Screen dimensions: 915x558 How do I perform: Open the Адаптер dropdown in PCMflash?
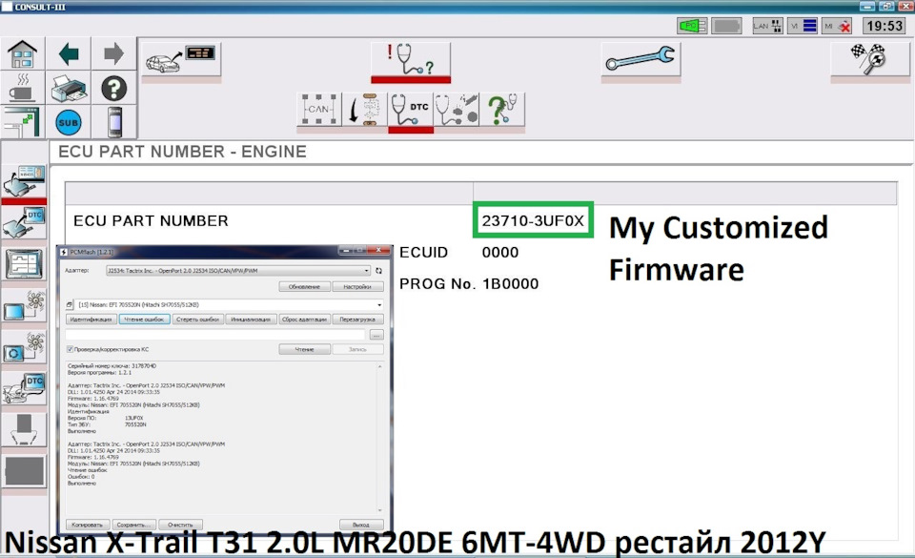coord(238,271)
